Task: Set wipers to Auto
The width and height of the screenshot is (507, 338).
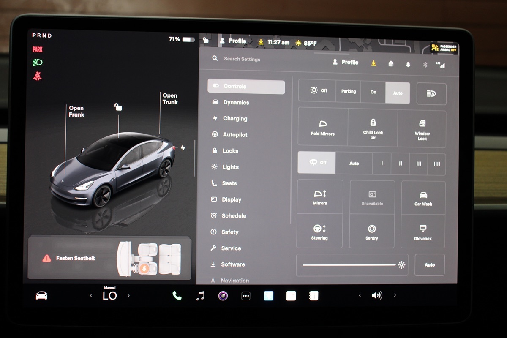Action: [354, 164]
